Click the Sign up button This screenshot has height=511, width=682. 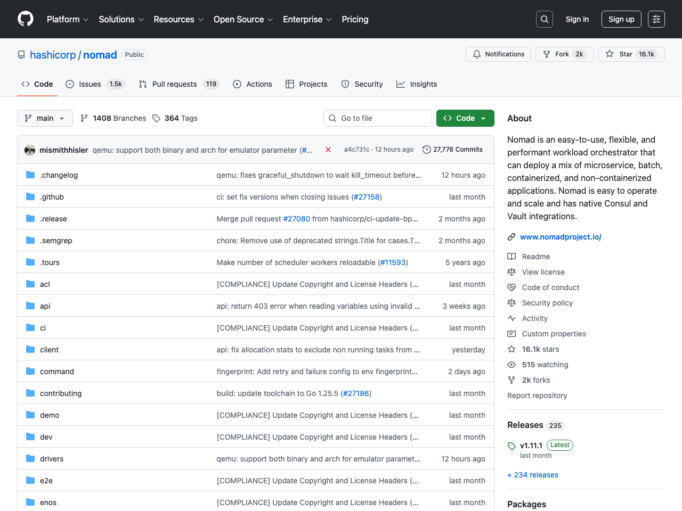(621, 19)
